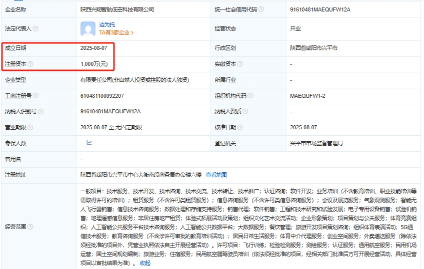Click the help icon beside 营业期限
424x269 pixels.
[30, 127]
